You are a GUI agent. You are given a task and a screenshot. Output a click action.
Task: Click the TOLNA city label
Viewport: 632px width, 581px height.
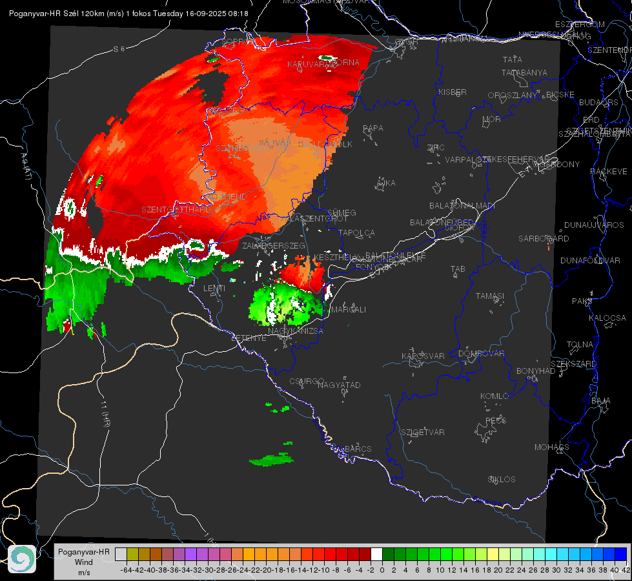click(x=580, y=344)
